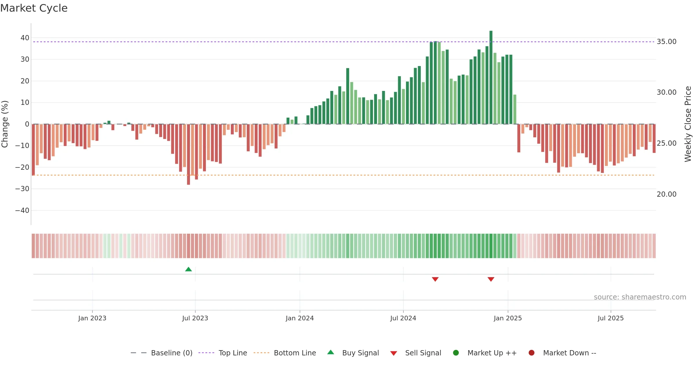The height and width of the screenshot is (391, 696).
Task: Click the 0 tick on the Change axis
Action: pyautogui.click(x=27, y=124)
